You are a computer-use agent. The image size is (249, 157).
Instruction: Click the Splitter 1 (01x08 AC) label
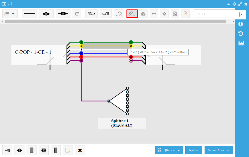(122, 123)
